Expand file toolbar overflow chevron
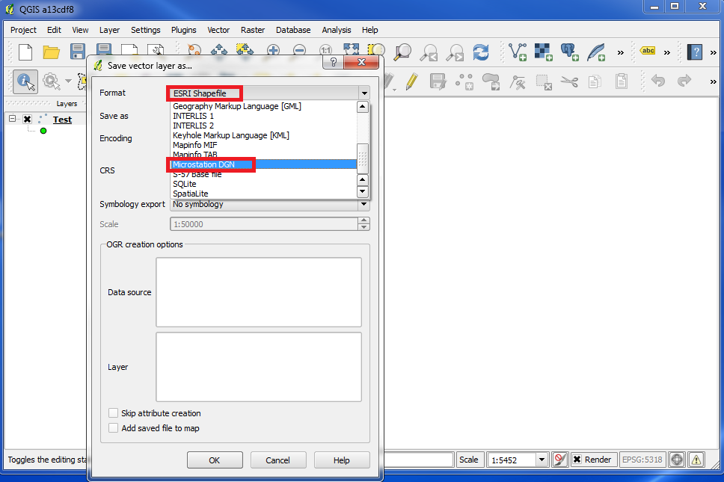 621,52
